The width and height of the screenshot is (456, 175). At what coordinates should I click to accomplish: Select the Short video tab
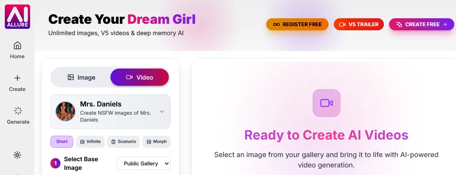point(62,142)
